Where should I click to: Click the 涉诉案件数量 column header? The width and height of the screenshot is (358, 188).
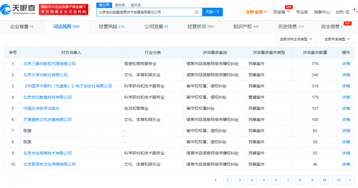315,53
